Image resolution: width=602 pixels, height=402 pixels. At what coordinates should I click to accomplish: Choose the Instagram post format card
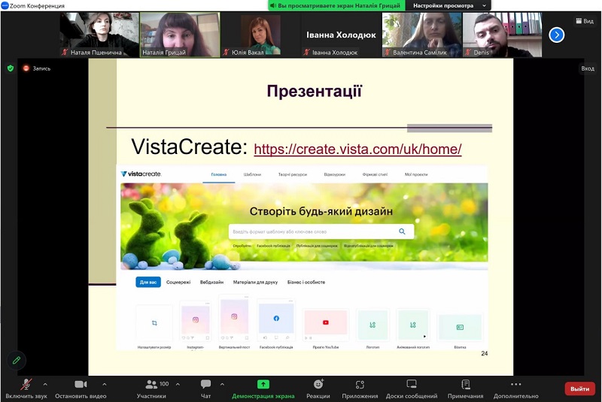click(x=196, y=321)
